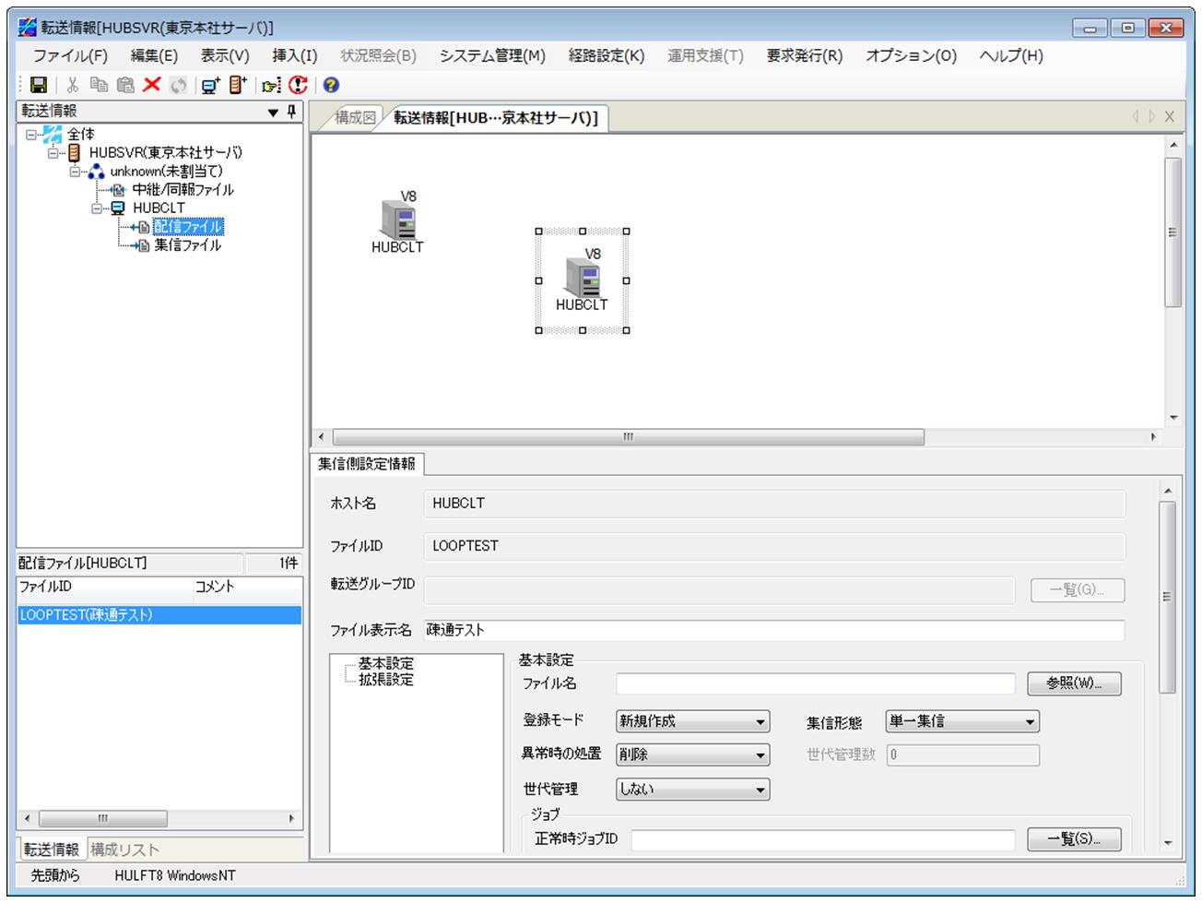Open the 編集(E) menu
This screenshot has width=1202, height=903.
click(155, 56)
